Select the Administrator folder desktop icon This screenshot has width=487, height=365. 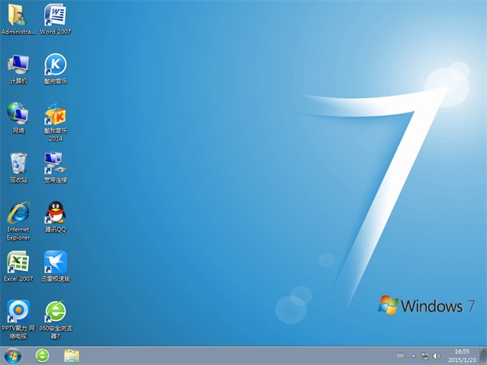(x=18, y=15)
